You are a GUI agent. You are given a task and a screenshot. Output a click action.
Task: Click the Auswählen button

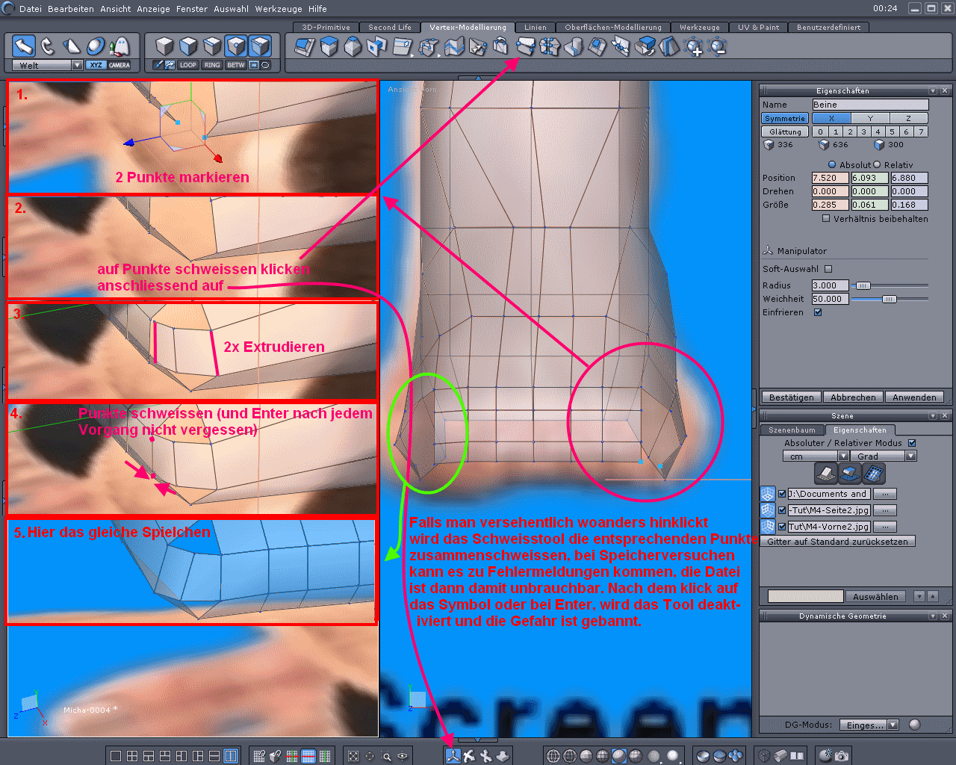coord(876,597)
